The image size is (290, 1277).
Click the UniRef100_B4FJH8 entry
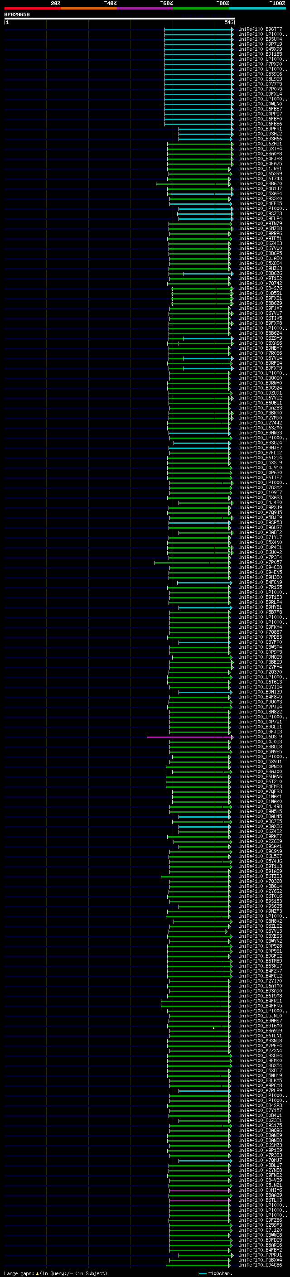260,159
